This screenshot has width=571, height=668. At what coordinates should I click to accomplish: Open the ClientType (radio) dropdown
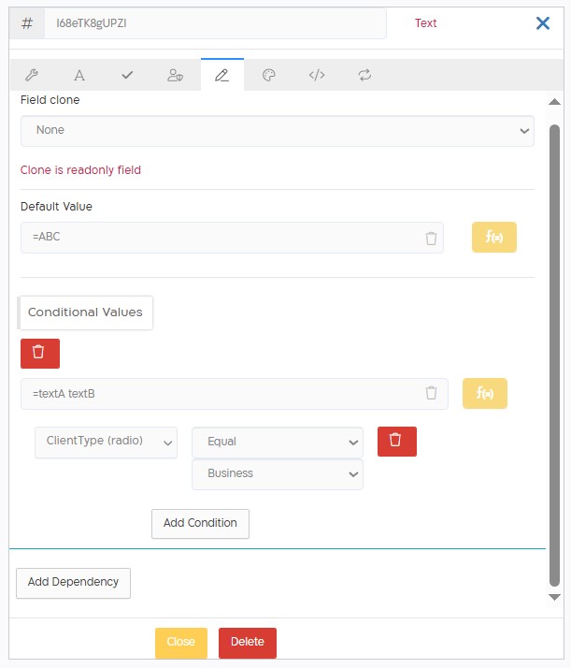pyautogui.click(x=106, y=443)
